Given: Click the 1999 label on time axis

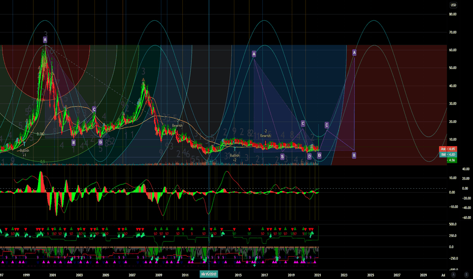Looking at the screenshot, I should click(x=26, y=275).
